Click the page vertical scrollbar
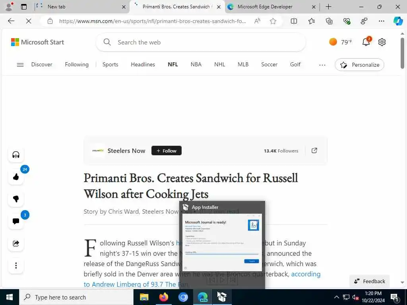407x305 pixels. click(402, 54)
